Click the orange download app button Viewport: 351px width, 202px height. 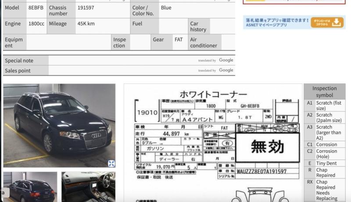click(x=327, y=22)
